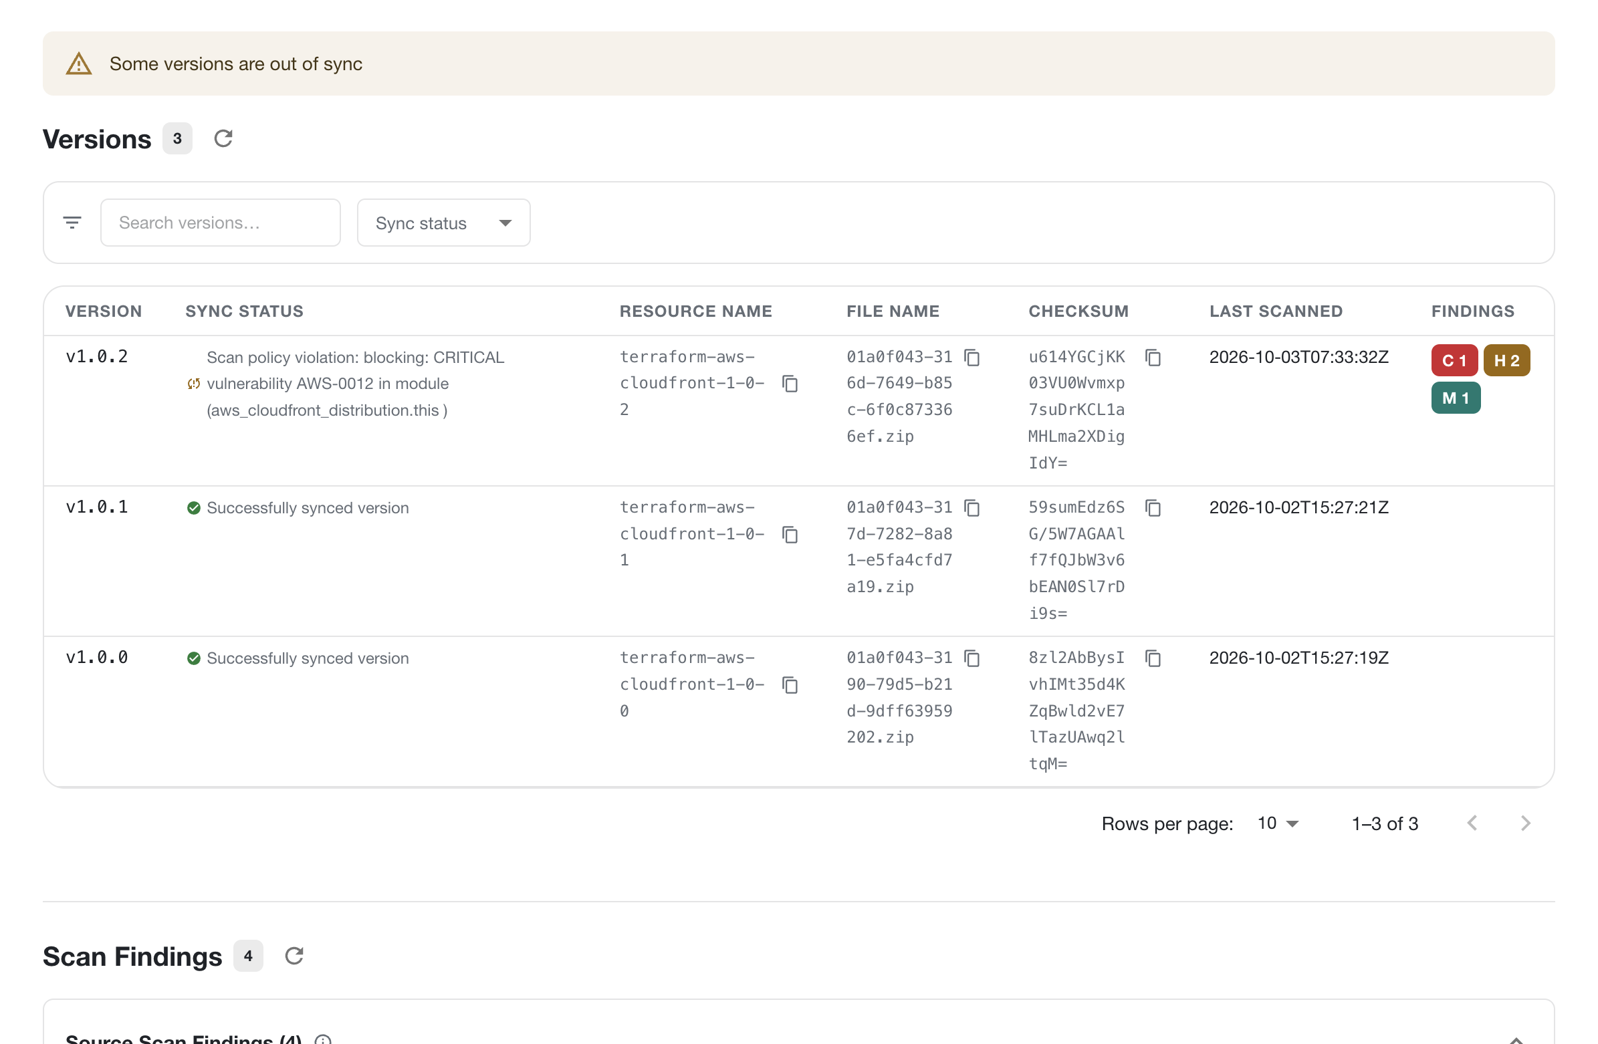Sort by the CHECKSUM column header
The width and height of the screenshot is (1598, 1044).
[1078, 311]
